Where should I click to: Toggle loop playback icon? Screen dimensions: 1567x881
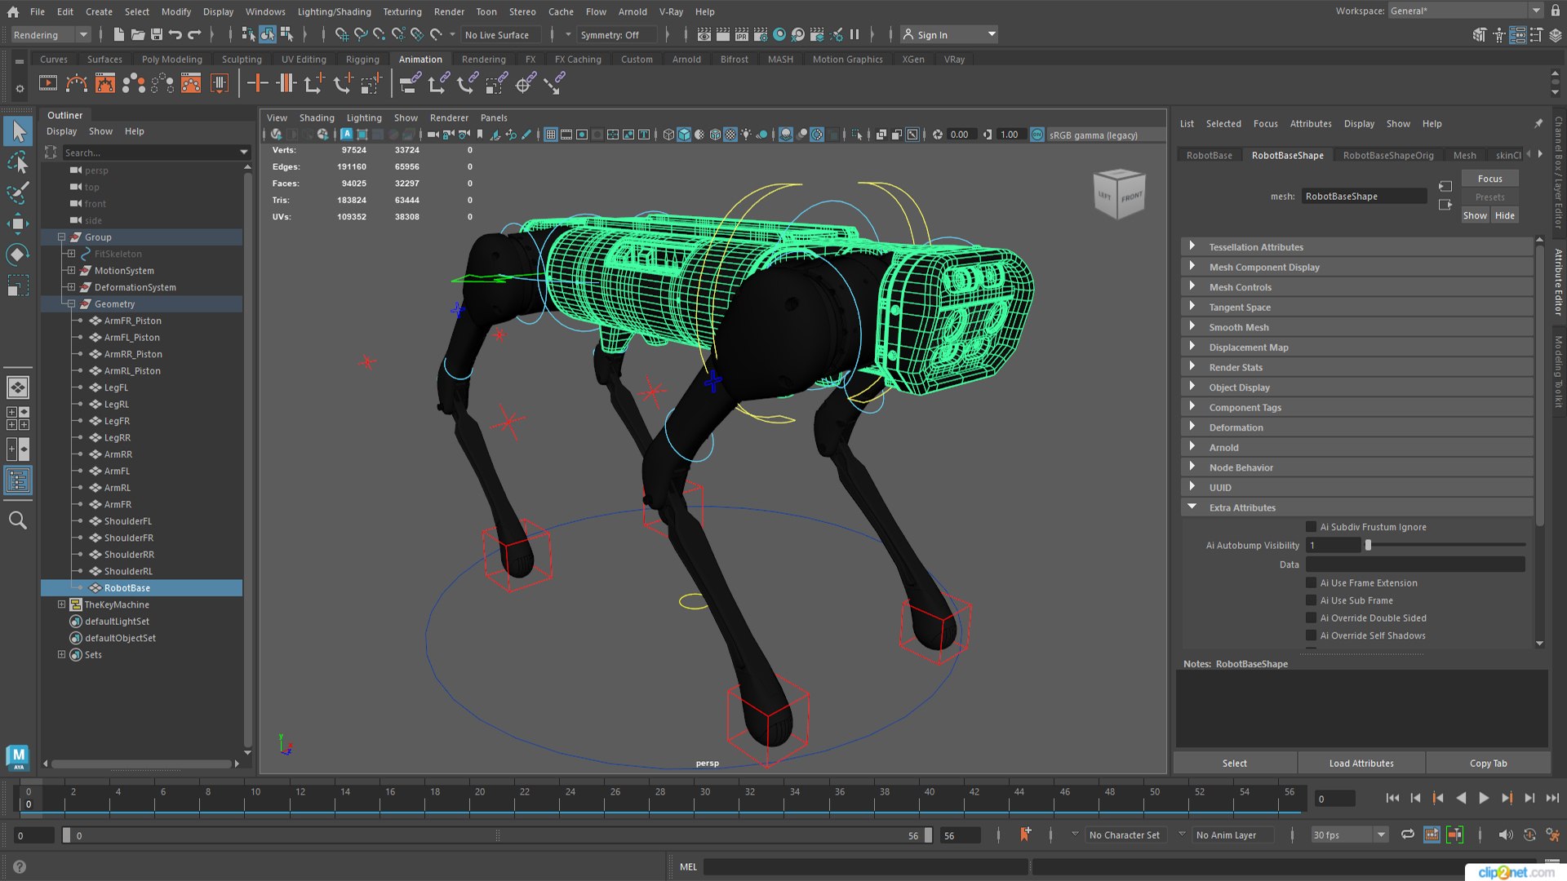(1408, 834)
